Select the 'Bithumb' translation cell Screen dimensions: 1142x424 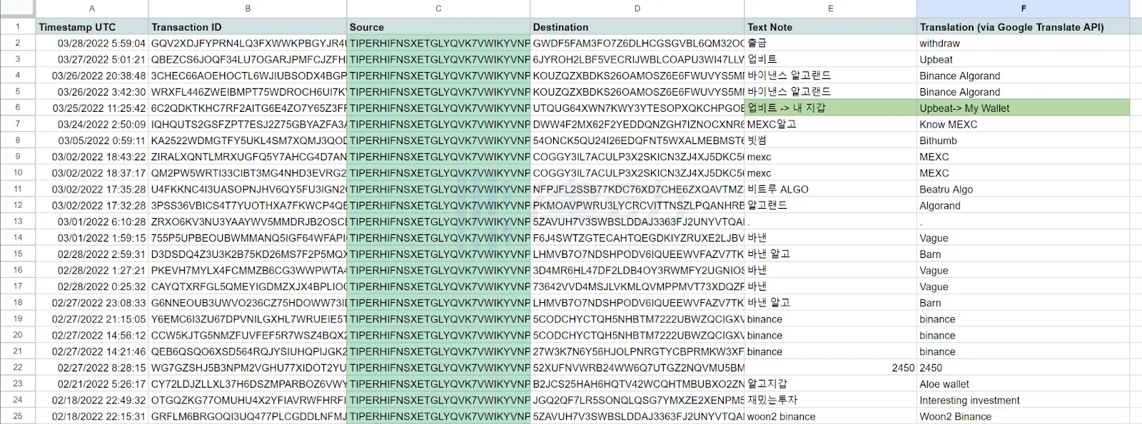(1023, 141)
